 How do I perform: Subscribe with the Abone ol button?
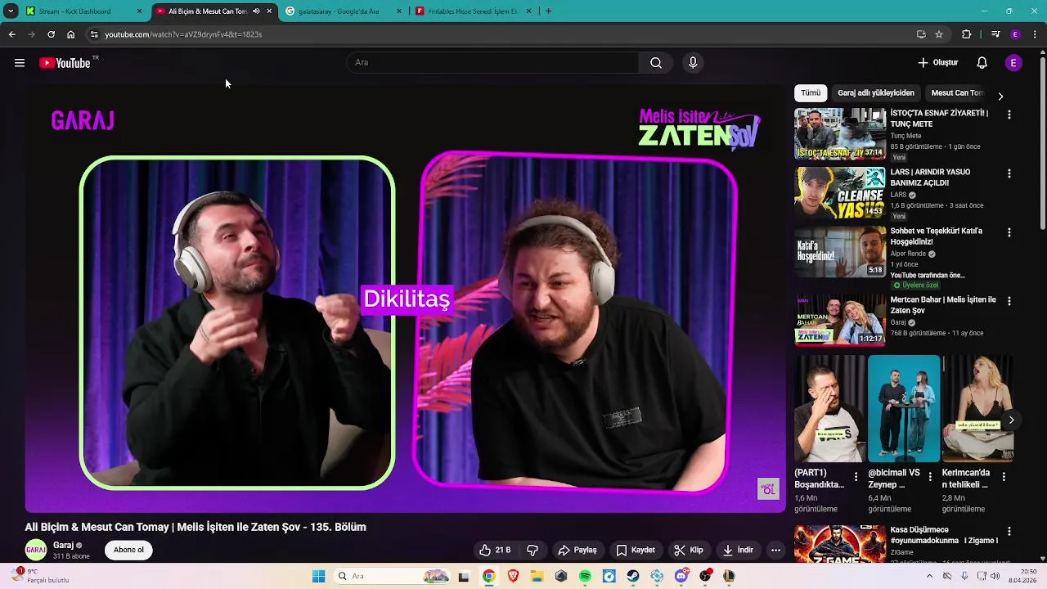click(128, 550)
